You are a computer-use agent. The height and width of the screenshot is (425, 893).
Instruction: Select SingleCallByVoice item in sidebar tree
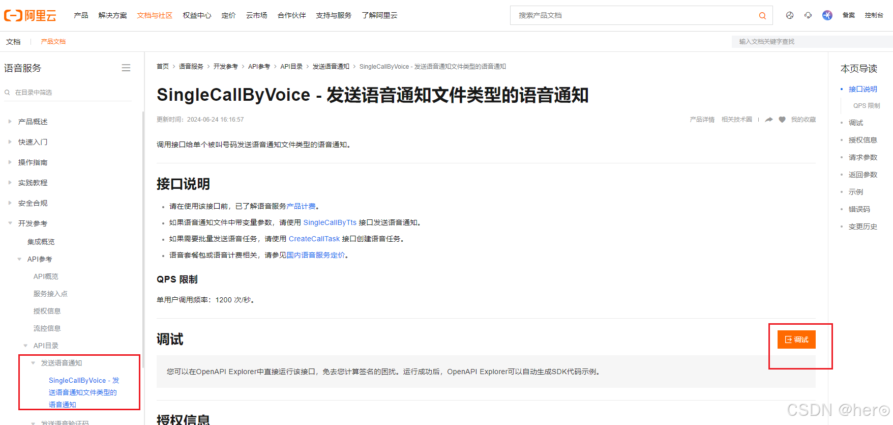point(84,392)
